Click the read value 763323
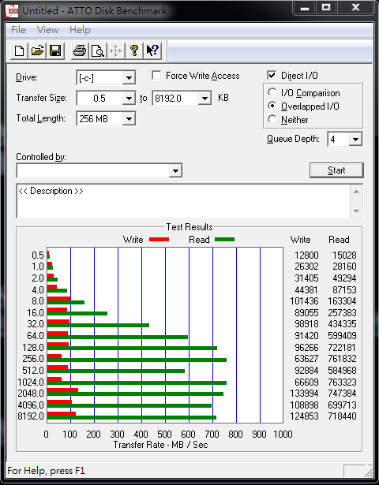Image resolution: width=379 pixels, height=485 pixels. click(x=342, y=382)
